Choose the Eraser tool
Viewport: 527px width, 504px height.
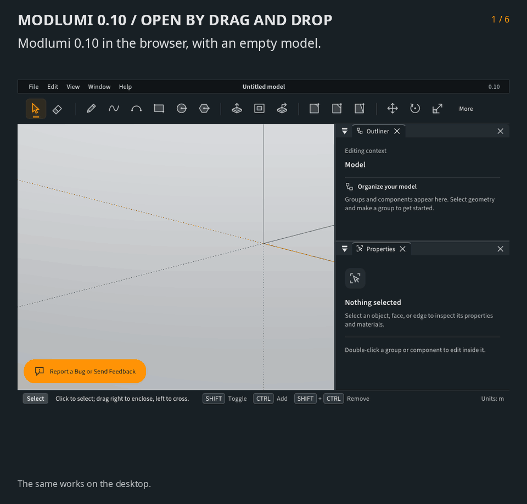[x=57, y=109]
